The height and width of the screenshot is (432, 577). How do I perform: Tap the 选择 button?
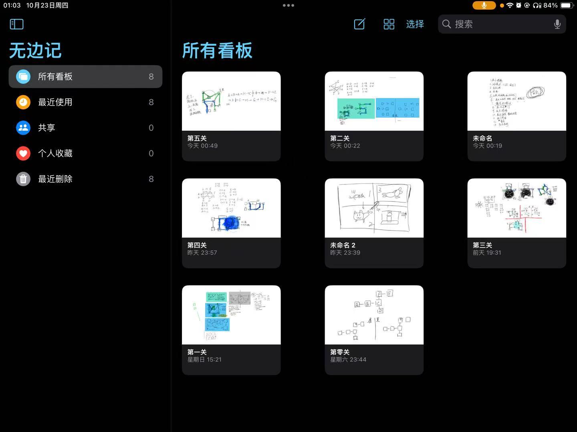point(415,24)
